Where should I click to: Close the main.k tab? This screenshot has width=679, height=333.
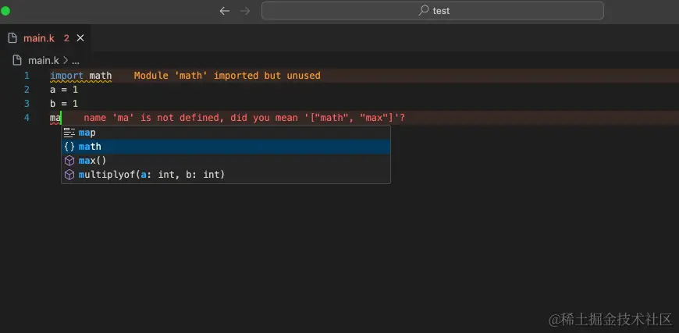click(80, 38)
